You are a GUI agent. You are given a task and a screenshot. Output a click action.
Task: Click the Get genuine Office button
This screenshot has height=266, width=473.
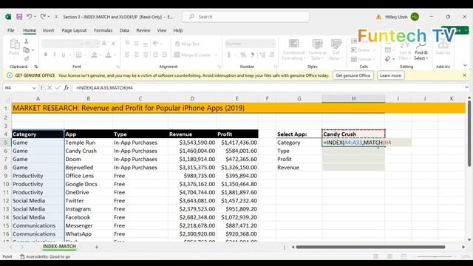pyautogui.click(x=353, y=75)
